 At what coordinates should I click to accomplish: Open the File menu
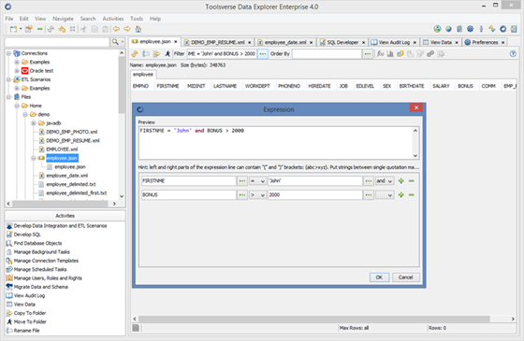click(x=9, y=19)
